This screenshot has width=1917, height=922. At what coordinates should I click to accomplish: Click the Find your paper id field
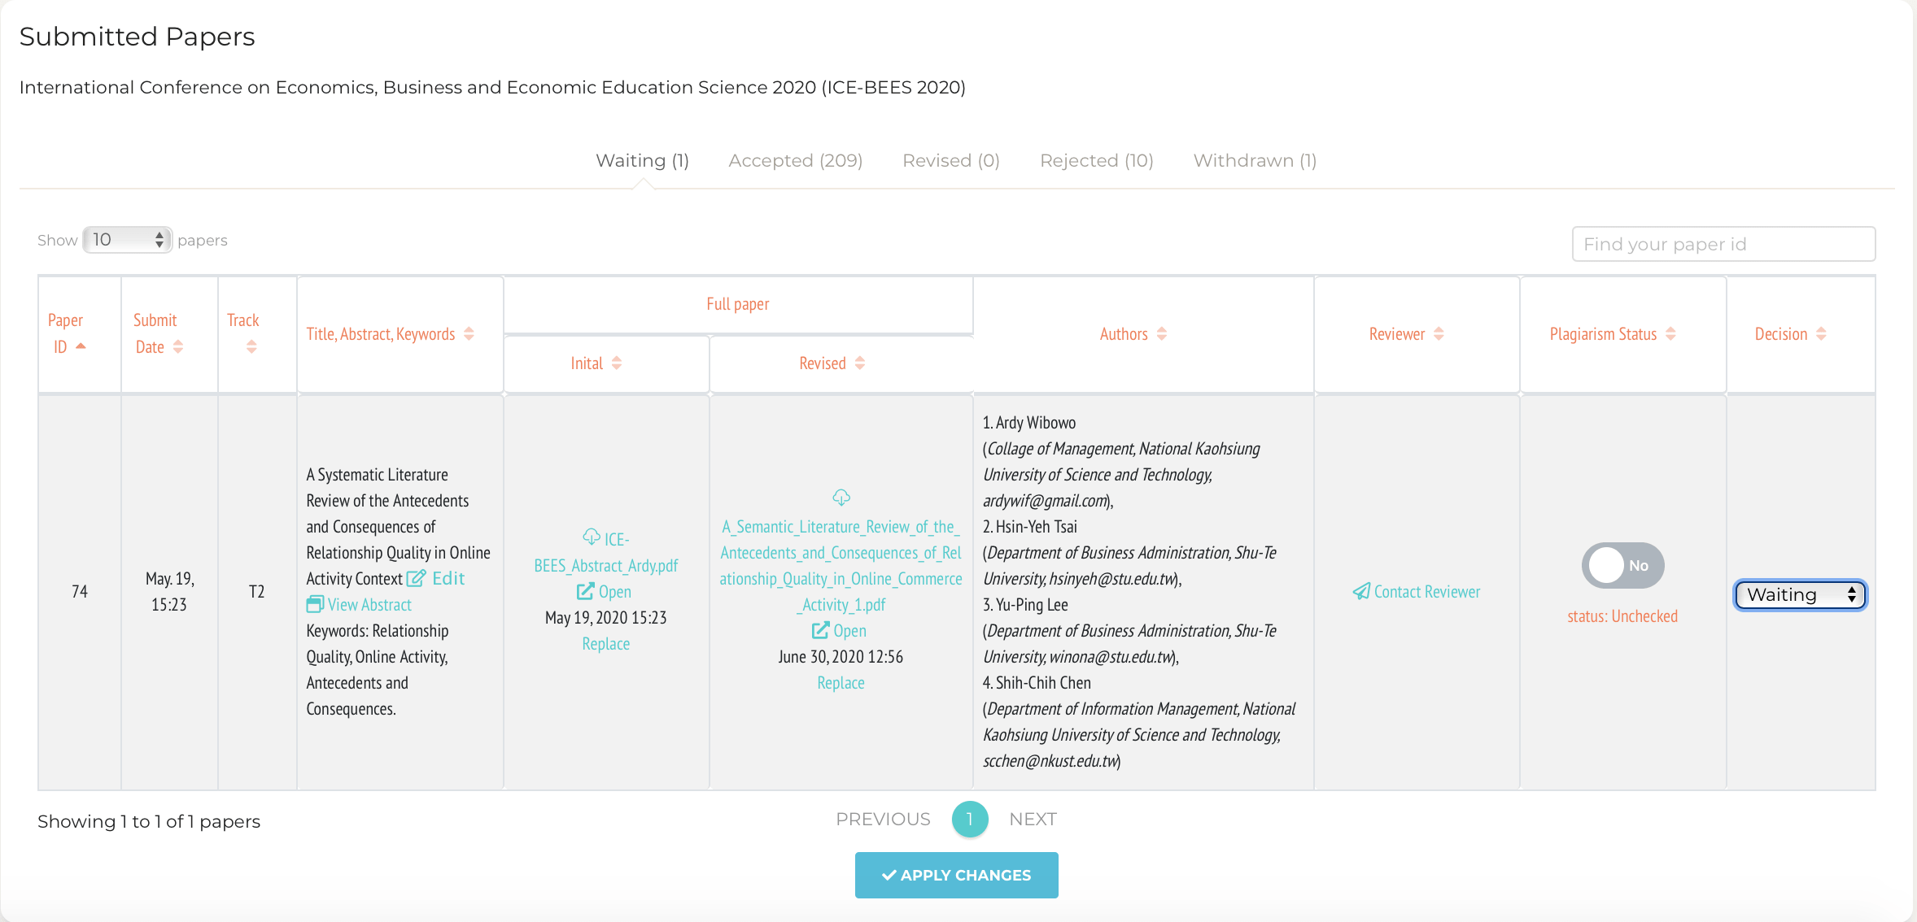coord(1723,244)
